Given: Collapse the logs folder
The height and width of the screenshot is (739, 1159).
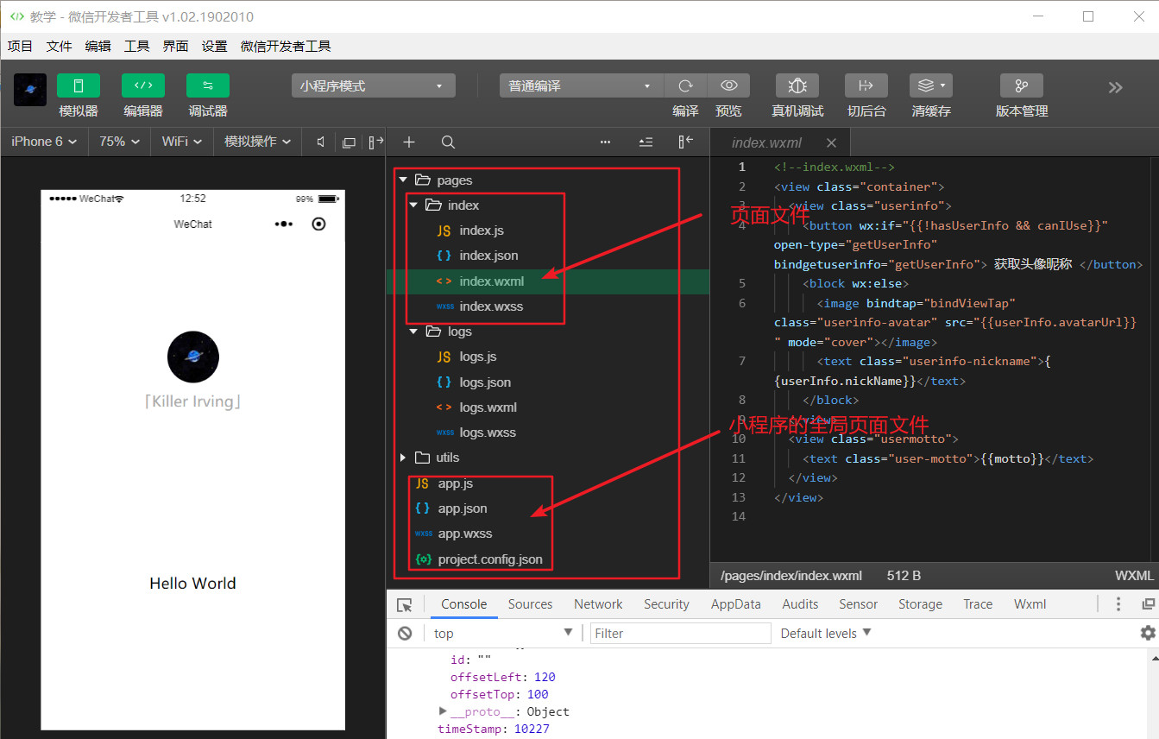Looking at the screenshot, I should pyautogui.click(x=413, y=332).
